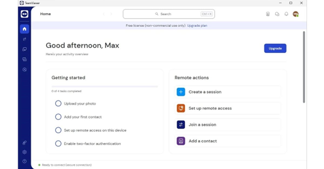The width and height of the screenshot is (324, 169).
Task: Click the "Enable two-factor authentication" text
Action: coord(92,144)
